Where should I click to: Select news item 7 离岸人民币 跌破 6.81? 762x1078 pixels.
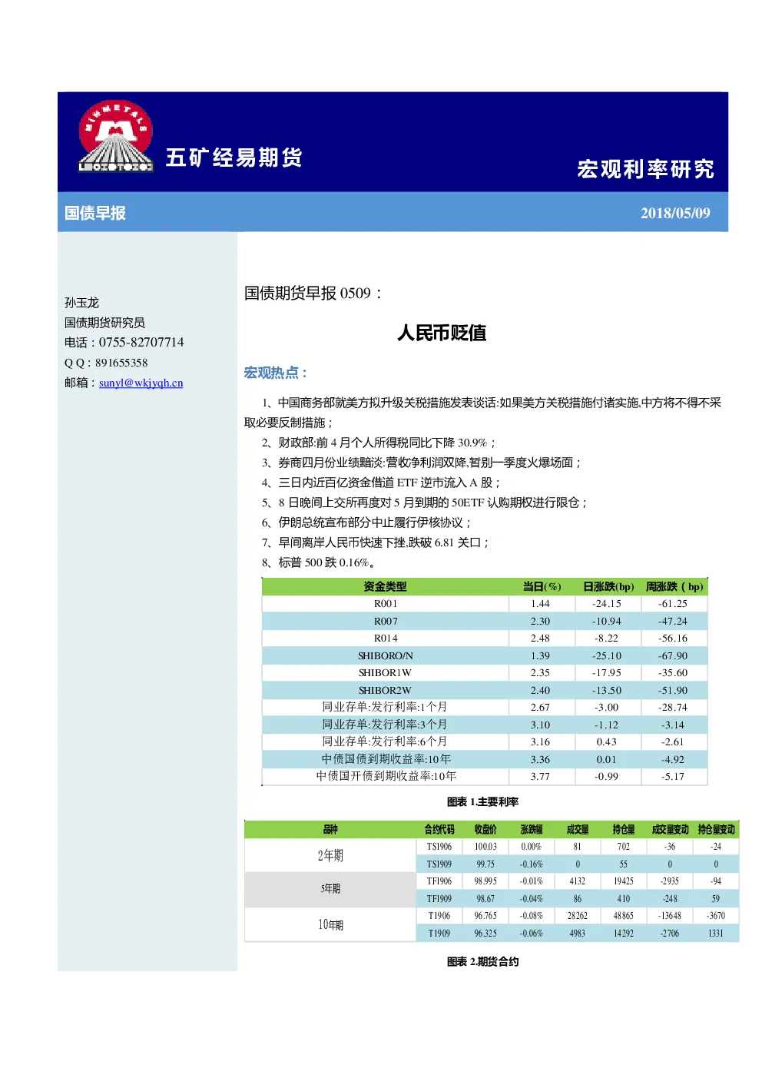tap(376, 542)
